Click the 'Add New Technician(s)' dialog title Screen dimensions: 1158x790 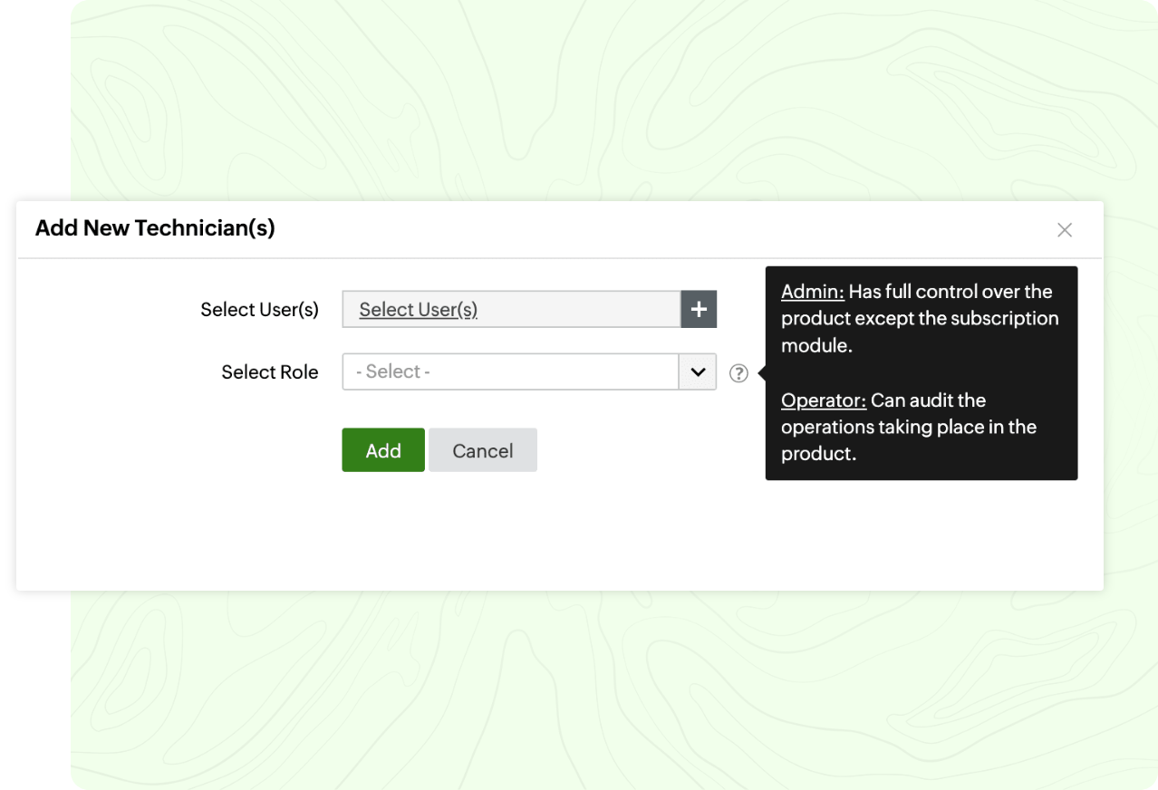(x=155, y=228)
